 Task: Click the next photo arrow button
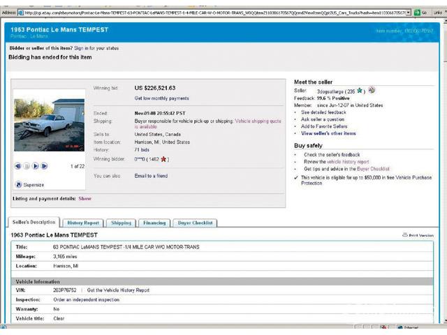[x=44, y=166]
